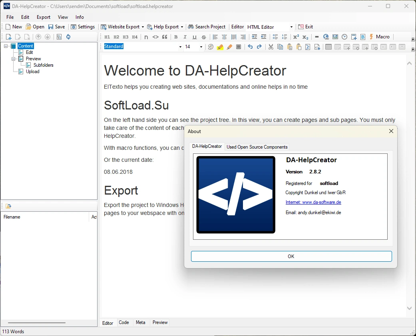Open the Info menu
The height and width of the screenshot is (336, 416).
(x=80, y=17)
